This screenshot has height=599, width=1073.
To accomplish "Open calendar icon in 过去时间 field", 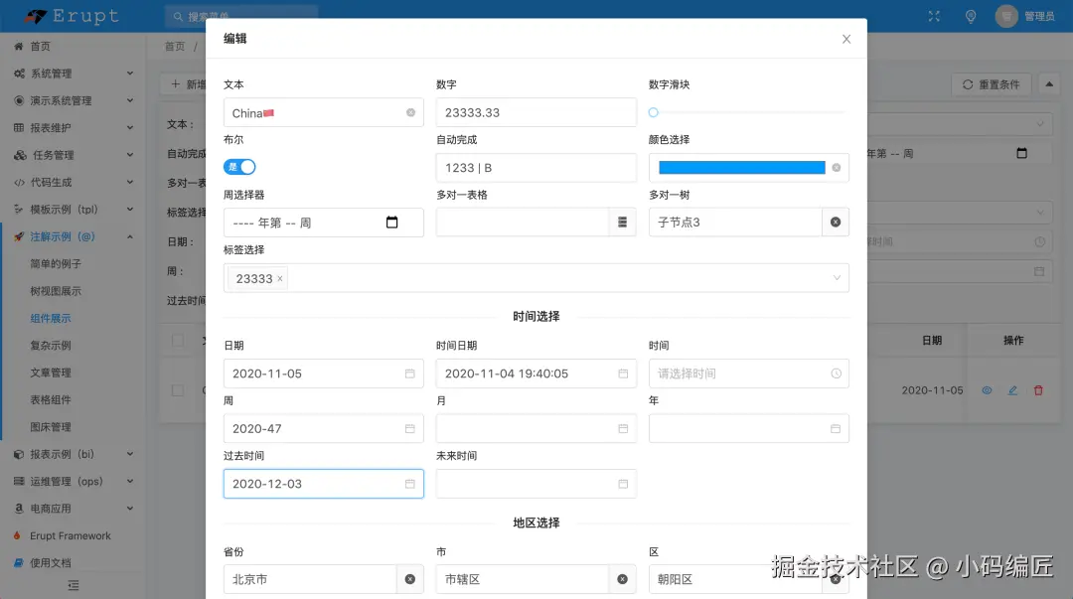I will 410,484.
